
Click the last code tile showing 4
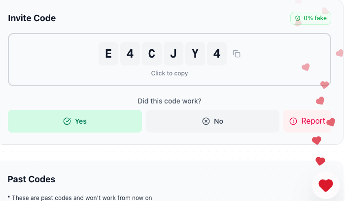[217, 54]
